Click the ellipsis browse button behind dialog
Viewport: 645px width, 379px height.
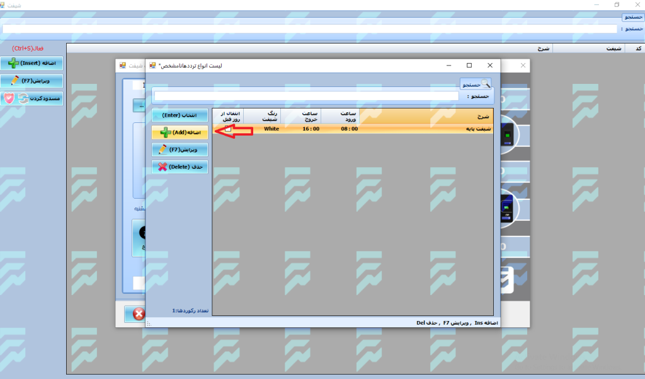[139, 105]
